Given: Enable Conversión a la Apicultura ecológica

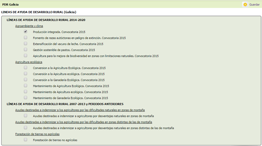Looking at the screenshot, I should point(25,74).
